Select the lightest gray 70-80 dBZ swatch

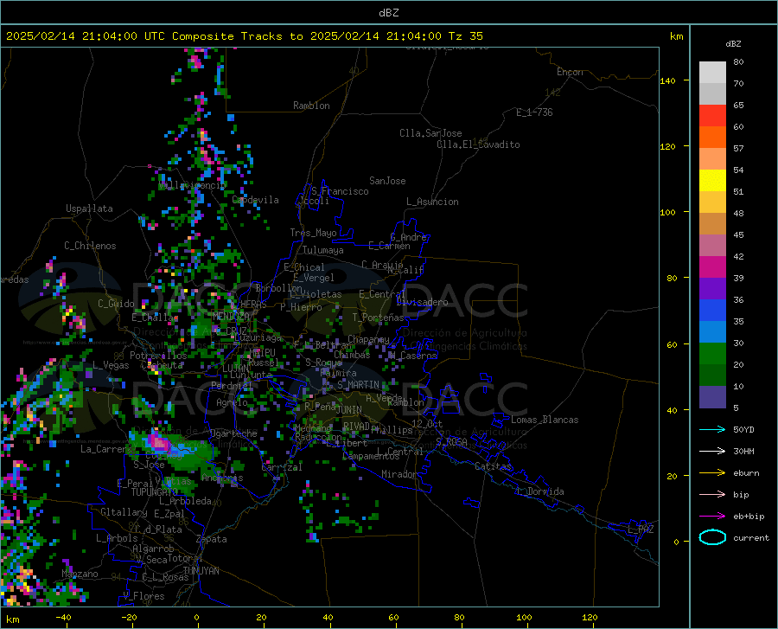[712, 73]
